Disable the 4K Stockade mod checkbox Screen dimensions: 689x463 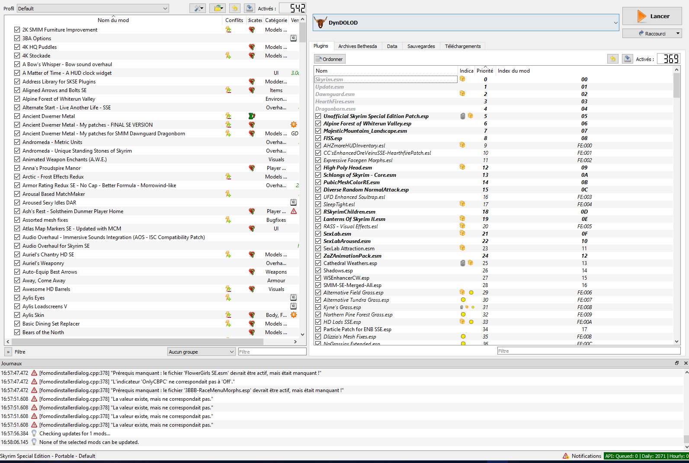17,55
